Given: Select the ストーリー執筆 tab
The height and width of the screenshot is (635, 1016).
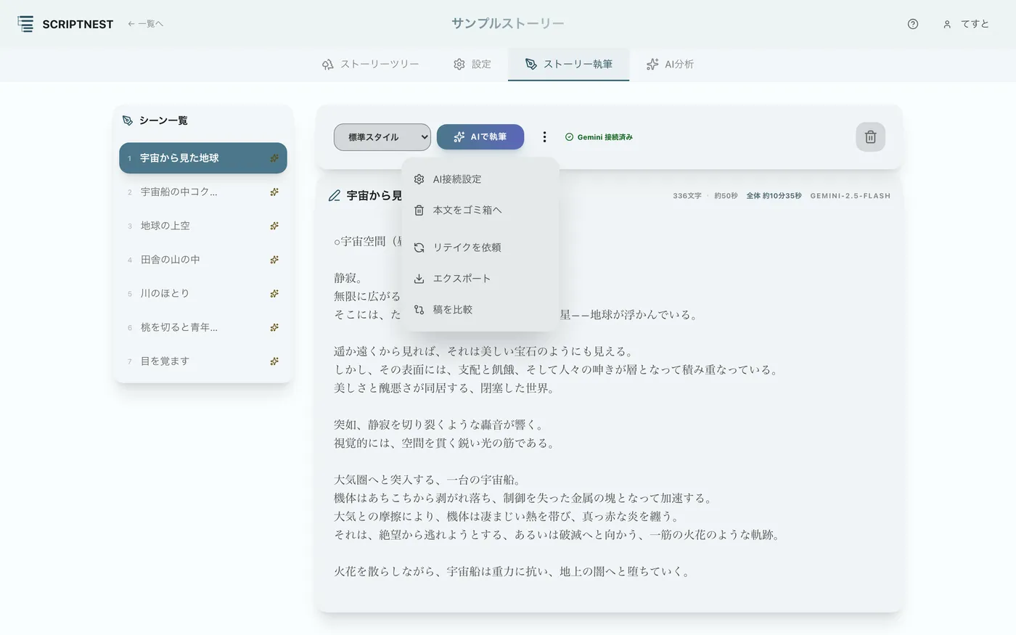Looking at the screenshot, I should pyautogui.click(x=569, y=64).
